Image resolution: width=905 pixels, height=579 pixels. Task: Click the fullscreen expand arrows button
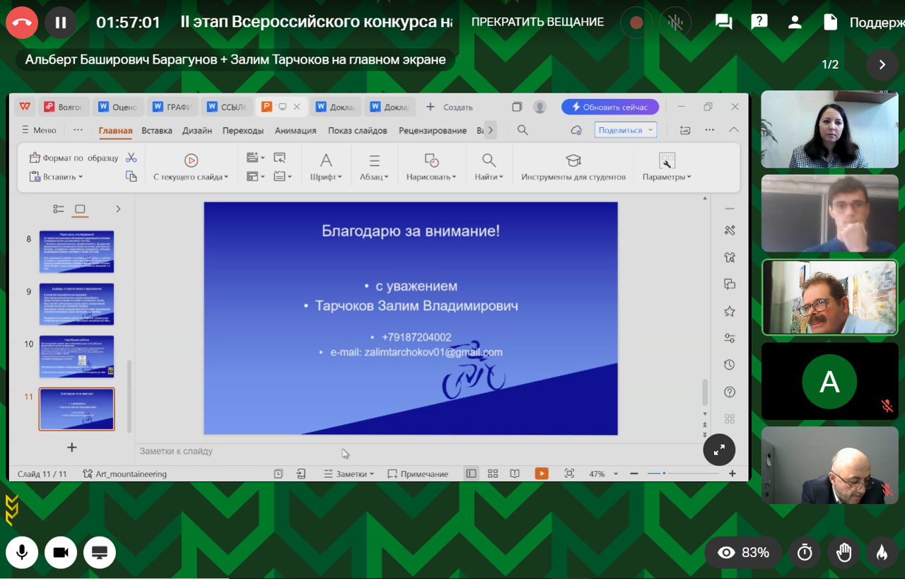click(x=719, y=450)
